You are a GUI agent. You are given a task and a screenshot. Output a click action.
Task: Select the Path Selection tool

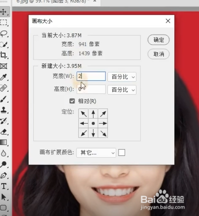click(3, 197)
